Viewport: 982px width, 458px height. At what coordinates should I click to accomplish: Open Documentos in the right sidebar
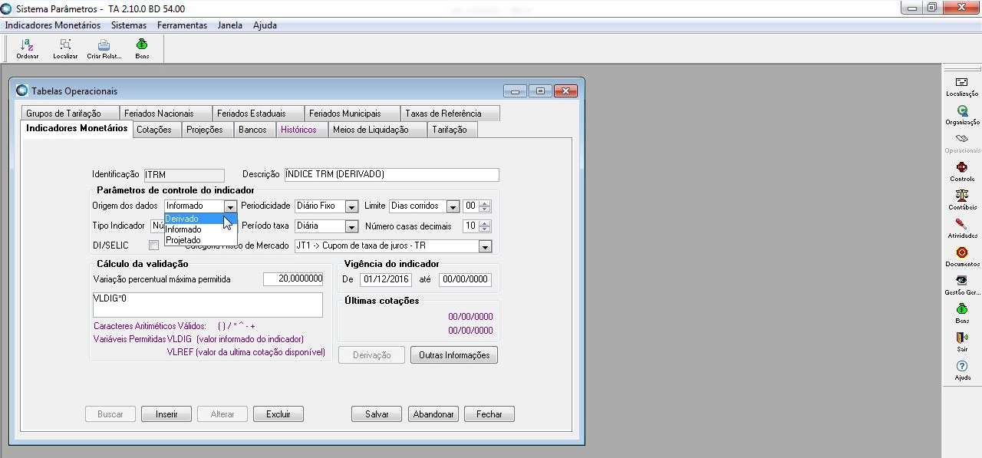click(962, 256)
